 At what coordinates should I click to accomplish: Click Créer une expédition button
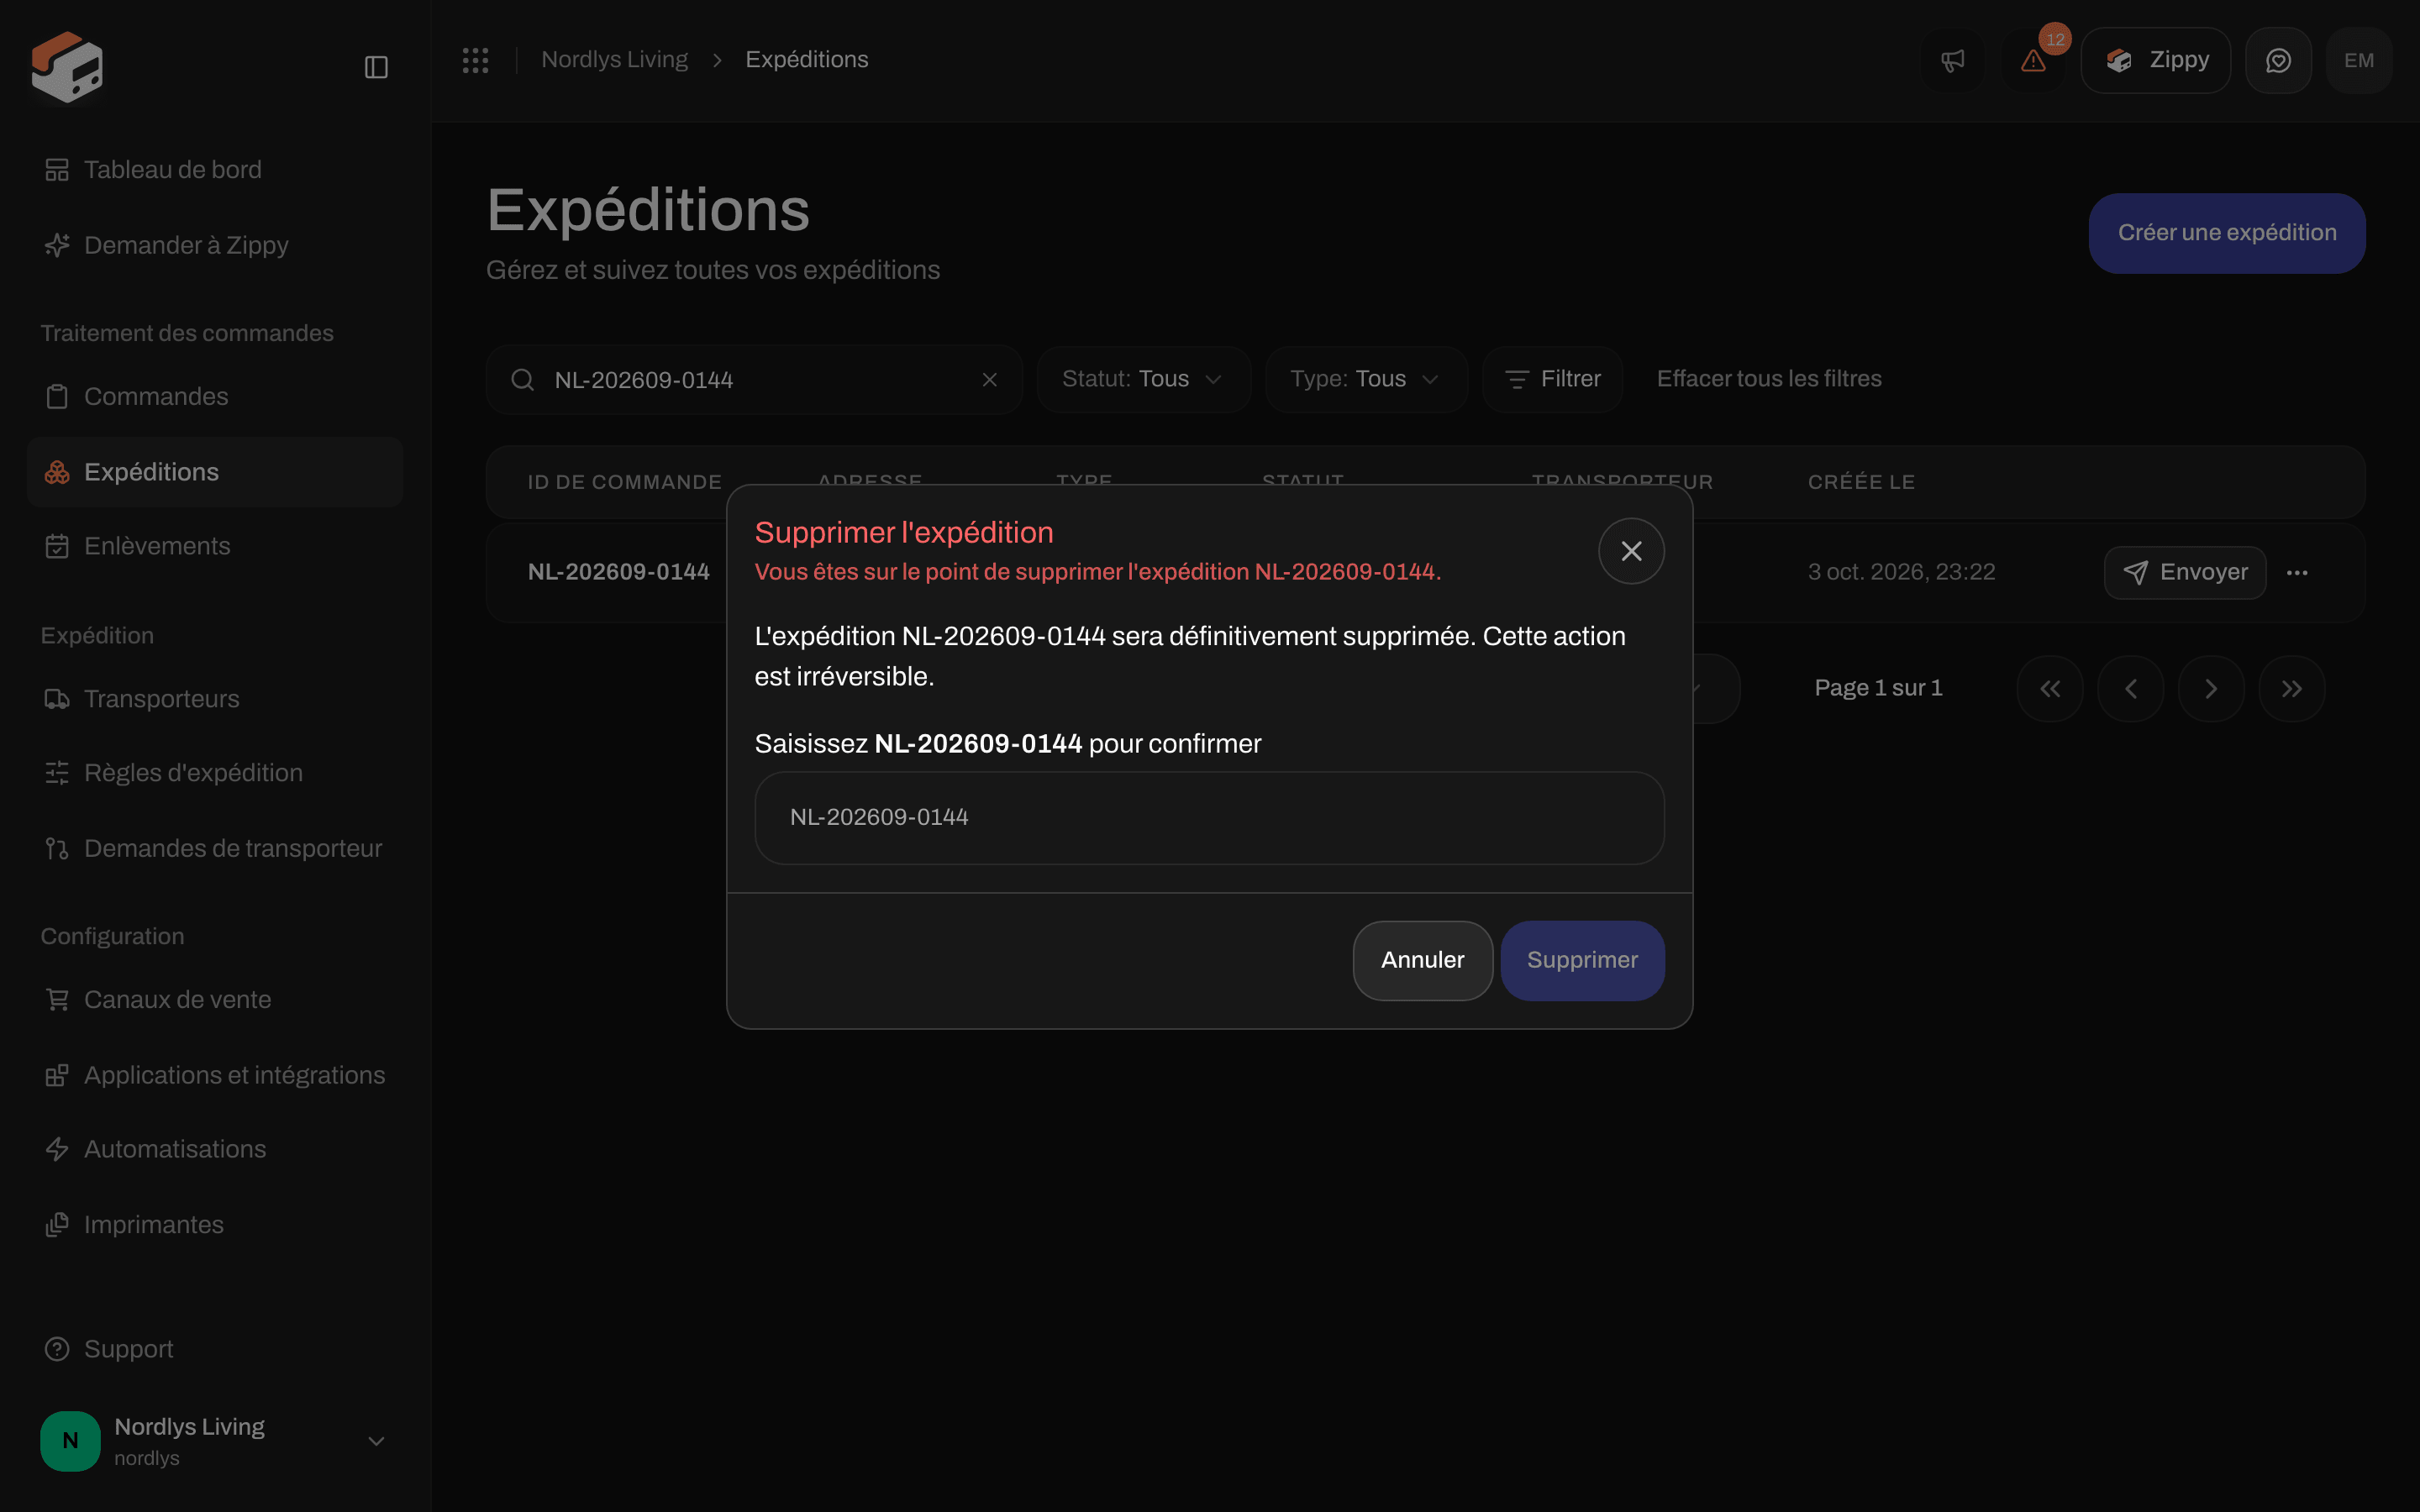(x=2227, y=233)
